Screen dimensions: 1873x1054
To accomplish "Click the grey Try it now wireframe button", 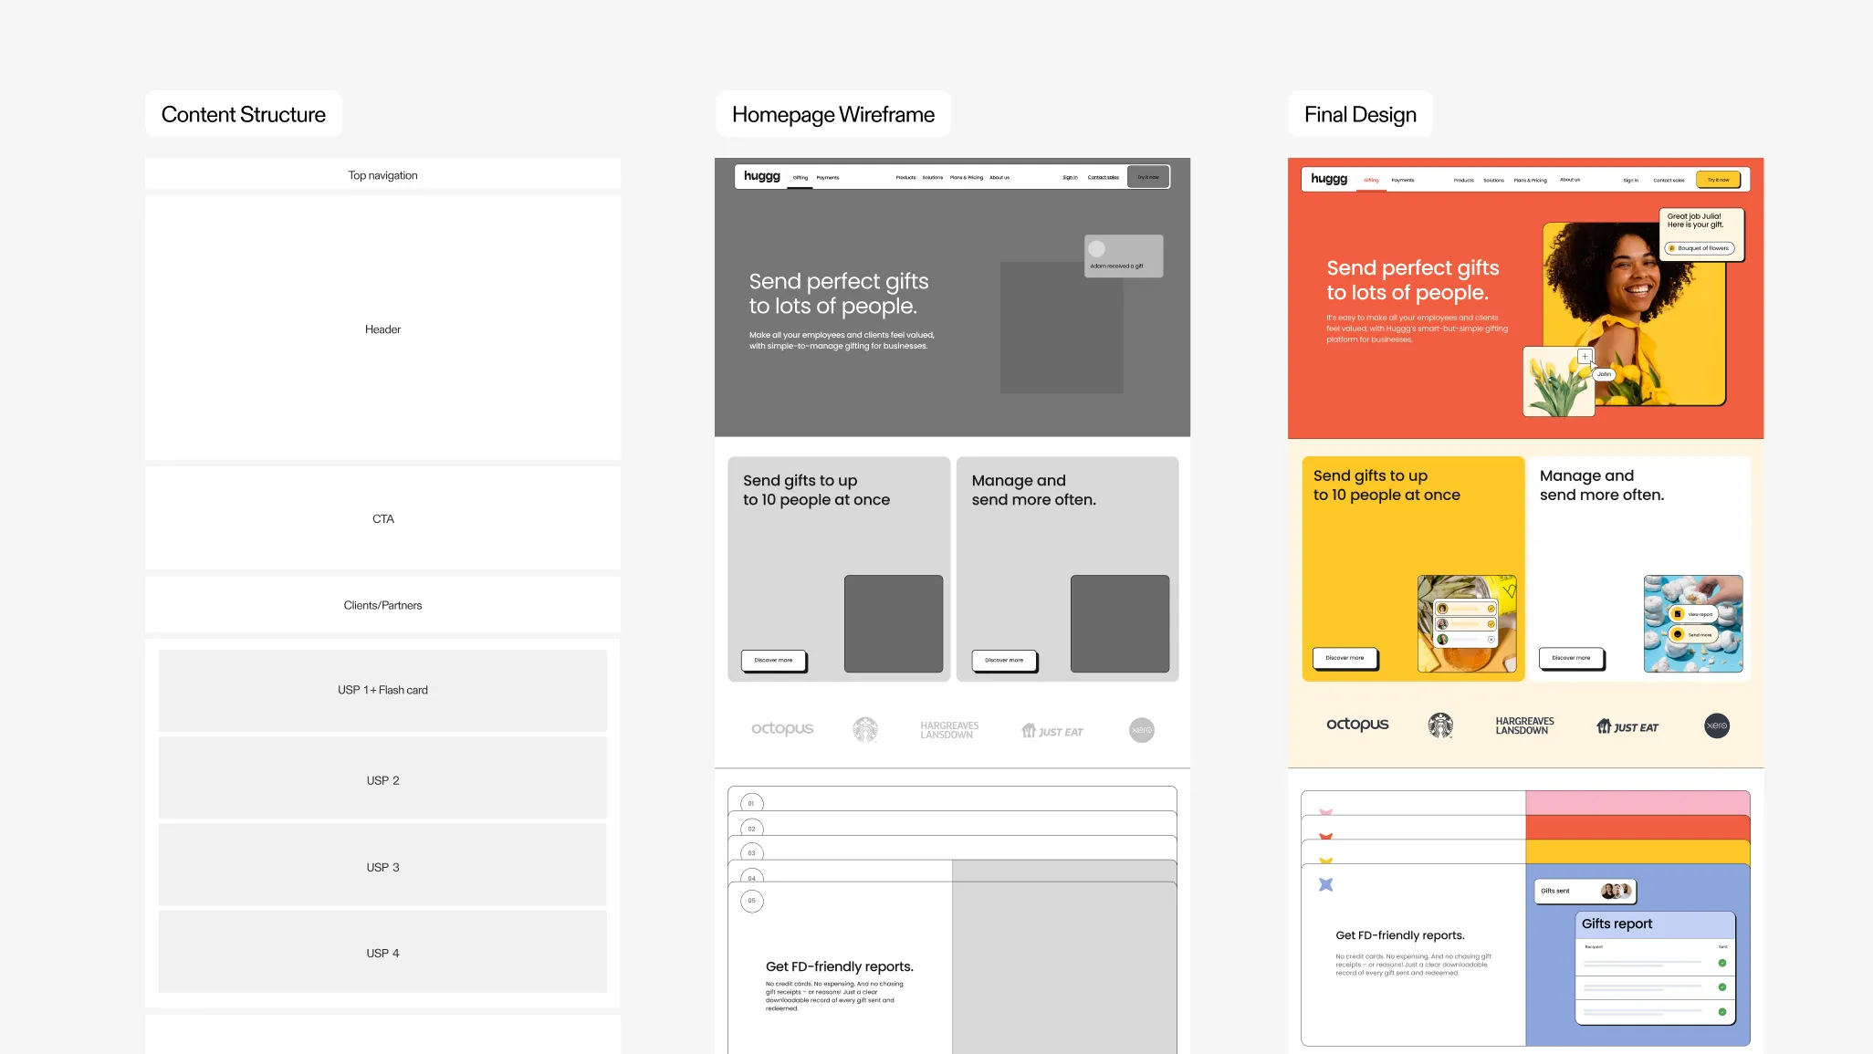I will point(1148,177).
